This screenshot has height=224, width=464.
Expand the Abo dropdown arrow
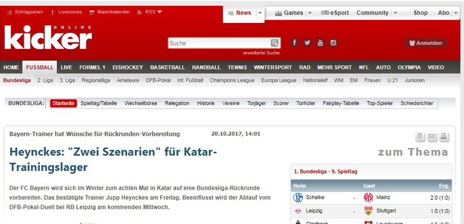[455, 13]
